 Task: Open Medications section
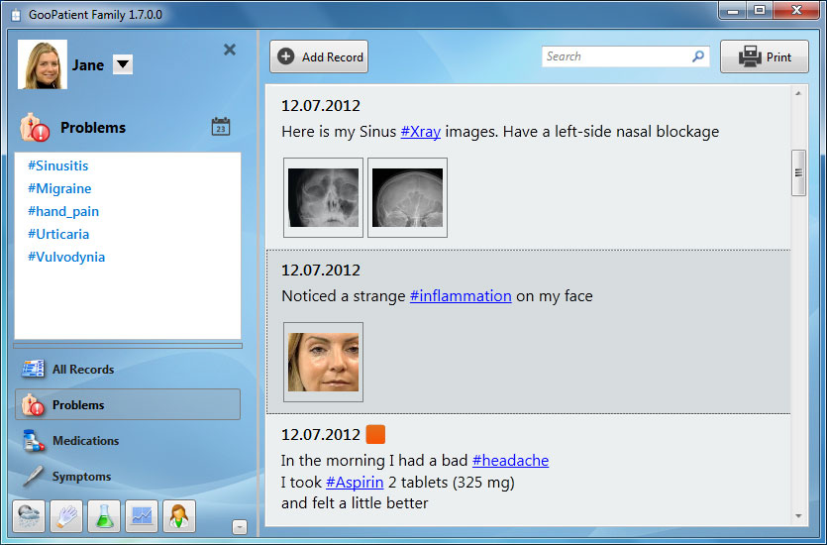[x=128, y=441]
